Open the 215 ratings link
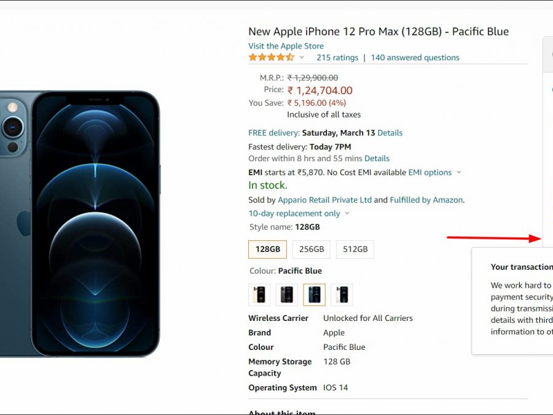Screen dimensions: 553x415 (337, 58)
